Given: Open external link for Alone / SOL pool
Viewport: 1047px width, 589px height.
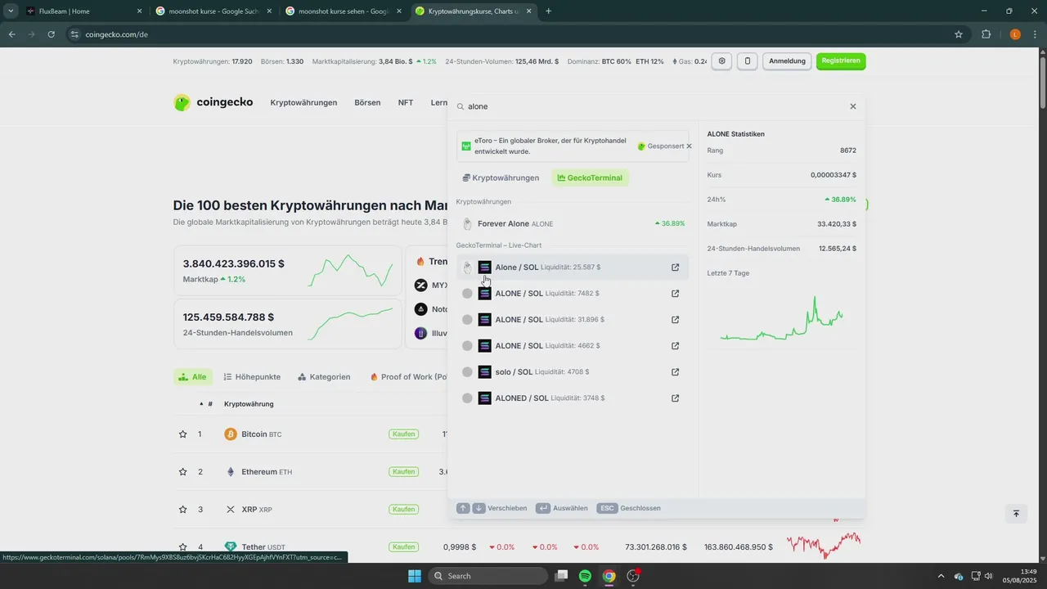Looking at the screenshot, I should click(x=676, y=267).
